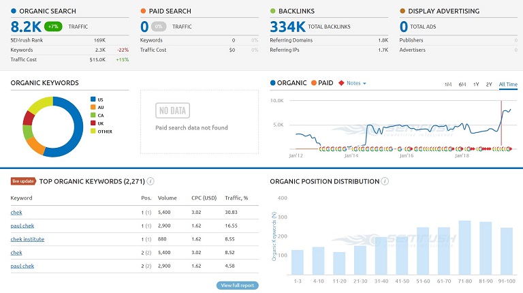Screen dimensions: 523x293
Task: Click the info icon beside Organic Position Distribution
Action: [x=385, y=181]
